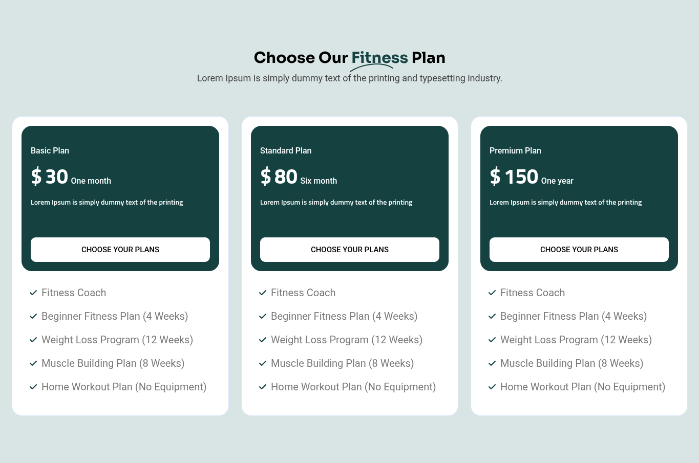Click checkmark beside Premium Home Workout Plan

pyautogui.click(x=492, y=387)
